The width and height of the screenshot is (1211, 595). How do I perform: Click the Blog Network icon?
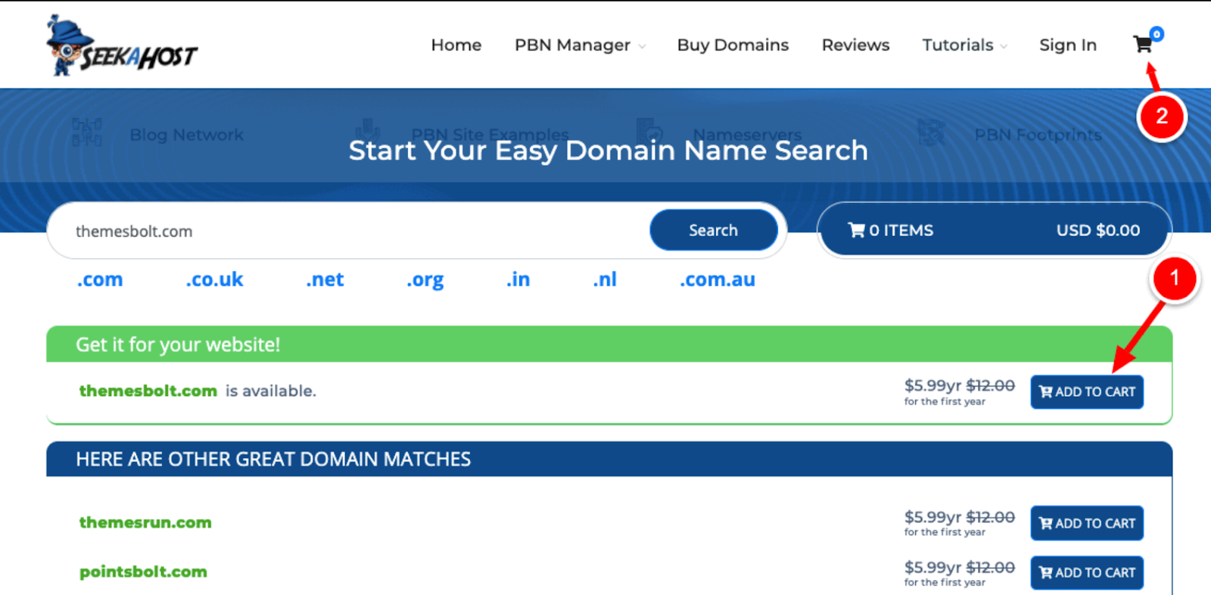tap(87, 132)
